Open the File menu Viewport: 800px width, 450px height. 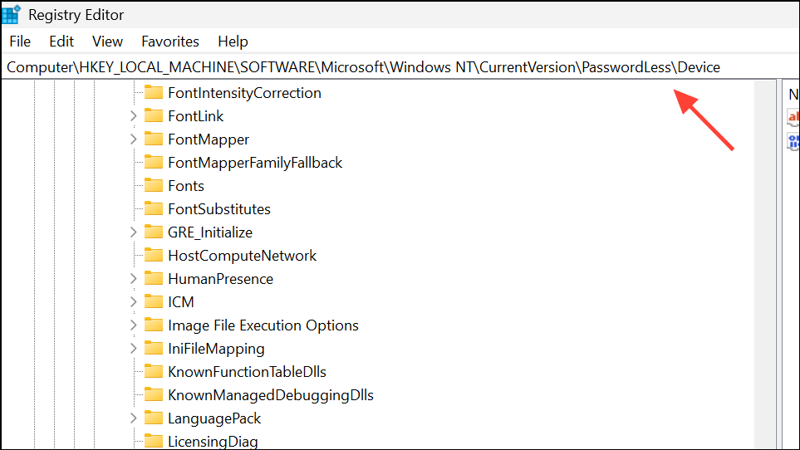click(x=20, y=42)
